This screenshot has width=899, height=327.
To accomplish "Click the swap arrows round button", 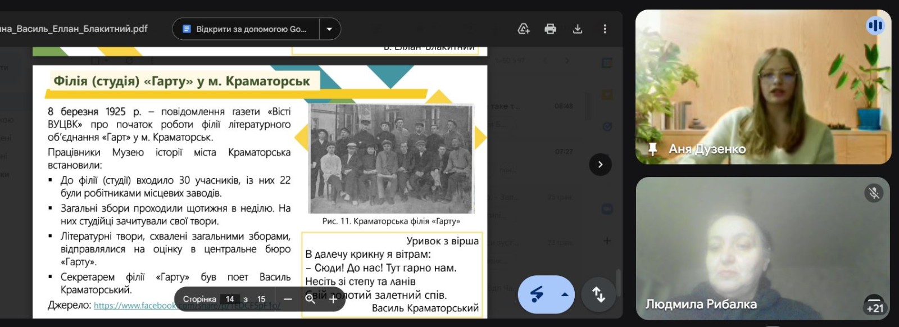I will coord(599,294).
